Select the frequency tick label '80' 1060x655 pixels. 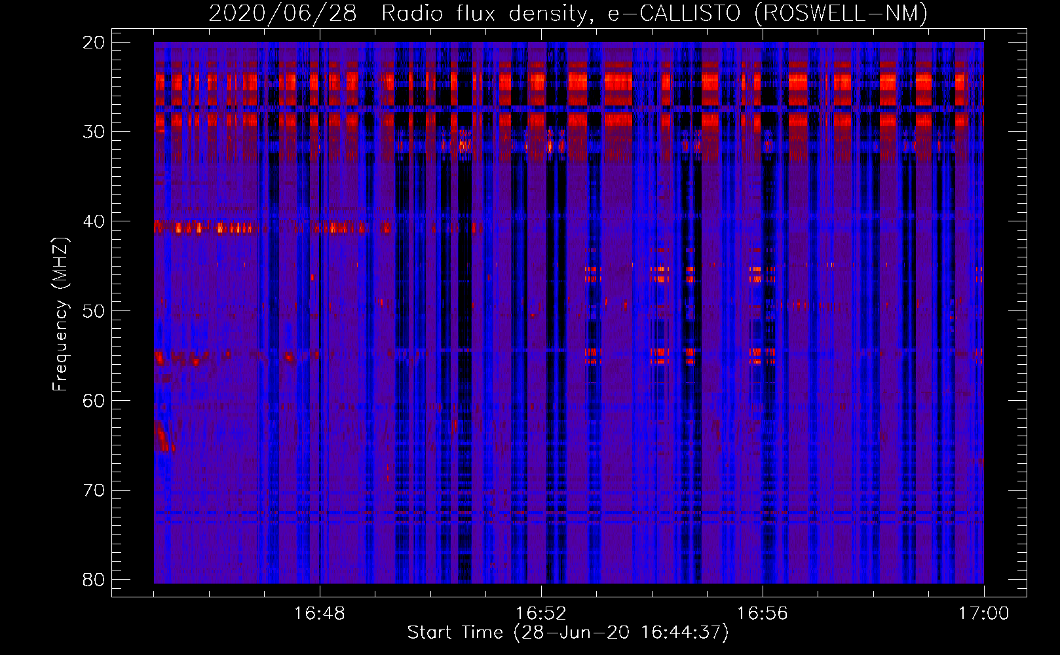(94, 580)
